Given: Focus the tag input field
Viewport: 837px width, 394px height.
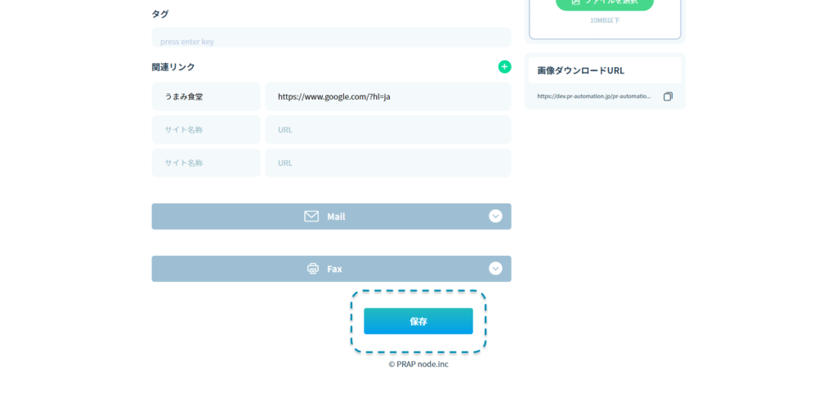Looking at the screenshot, I should pos(331,40).
